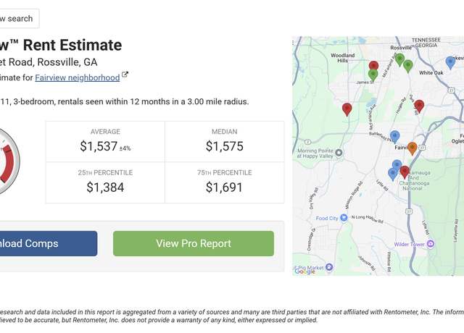The image size is (464, 333).
Task: Open the Food City map marker
Action: (x=344, y=218)
